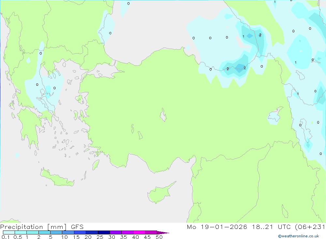Open the weatheronline.co.uk copyright link
This screenshot has width=326, height=239.
coord(299,236)
